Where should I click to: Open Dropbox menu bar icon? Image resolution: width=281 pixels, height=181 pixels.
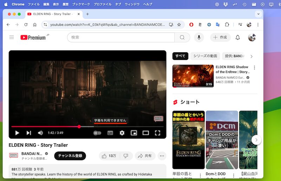226,4
